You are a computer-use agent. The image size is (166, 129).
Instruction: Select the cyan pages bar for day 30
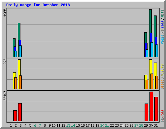[152, 50]
